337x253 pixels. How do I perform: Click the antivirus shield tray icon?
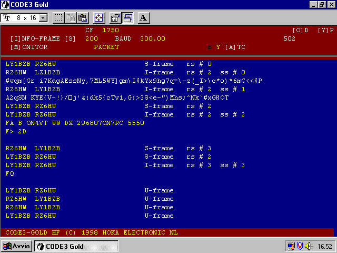point(300,246)
